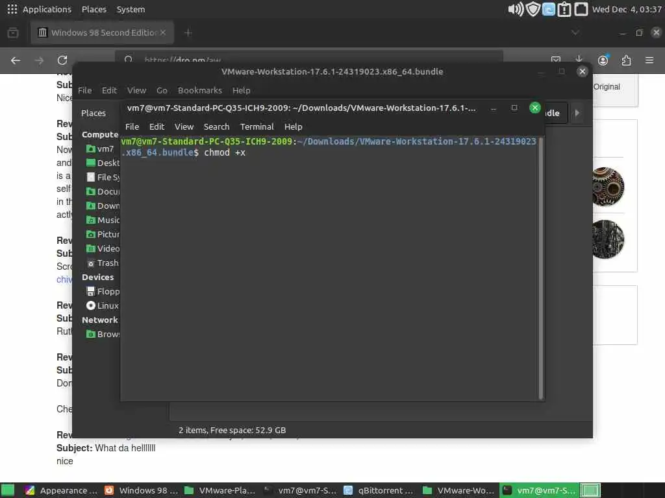Open Trash in sidebar

[x=102, y=263]
